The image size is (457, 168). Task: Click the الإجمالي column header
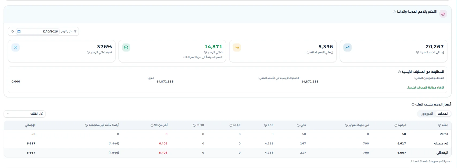(x=30, y=125)
